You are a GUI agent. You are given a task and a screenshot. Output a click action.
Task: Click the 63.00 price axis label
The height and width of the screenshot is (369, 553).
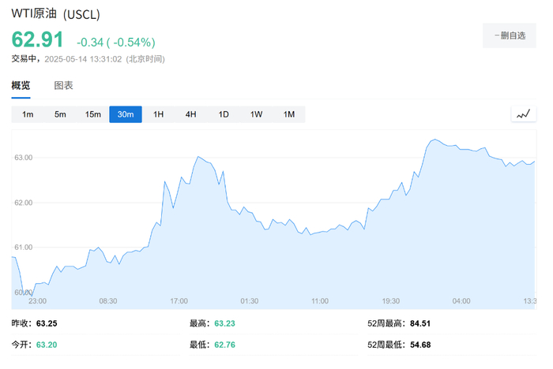click(23, 158)
